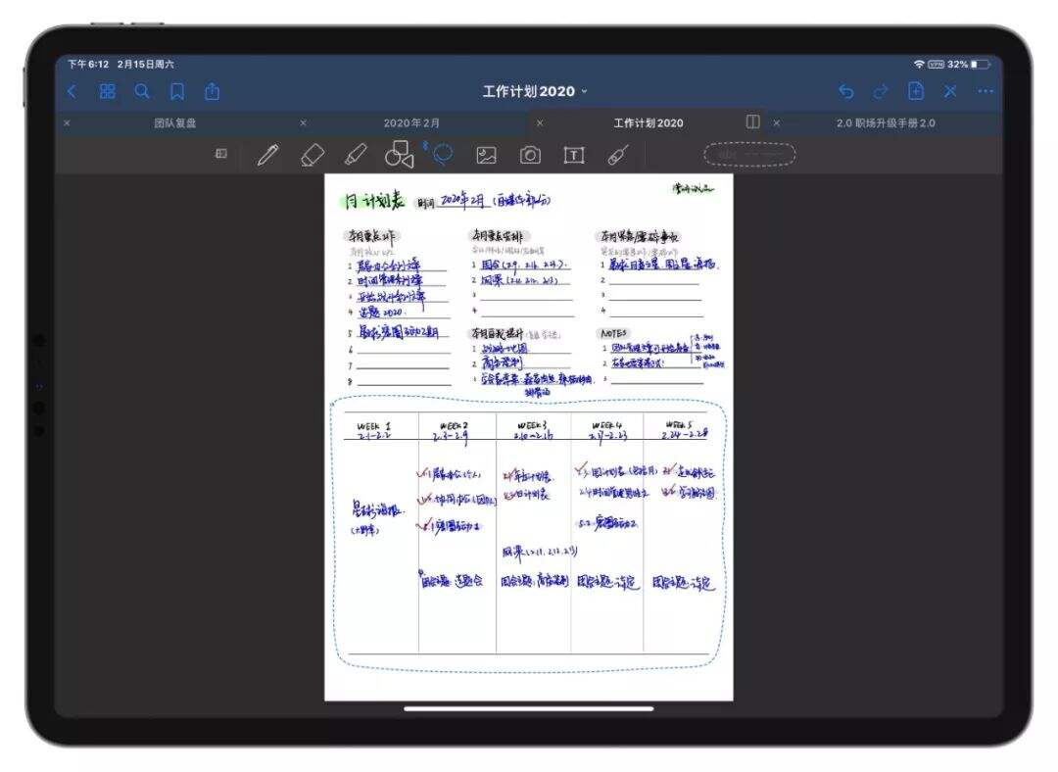Open the page thumbnails grid view

[108, 91]
